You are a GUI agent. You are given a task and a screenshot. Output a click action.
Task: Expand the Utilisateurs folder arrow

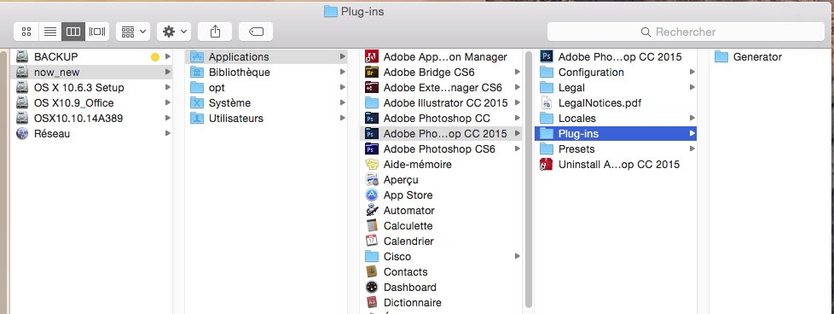pos(342,118)
